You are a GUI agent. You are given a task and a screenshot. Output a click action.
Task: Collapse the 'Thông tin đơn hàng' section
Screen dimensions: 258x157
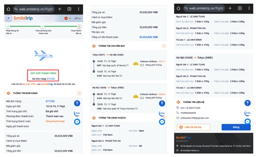tap(79, 93)
